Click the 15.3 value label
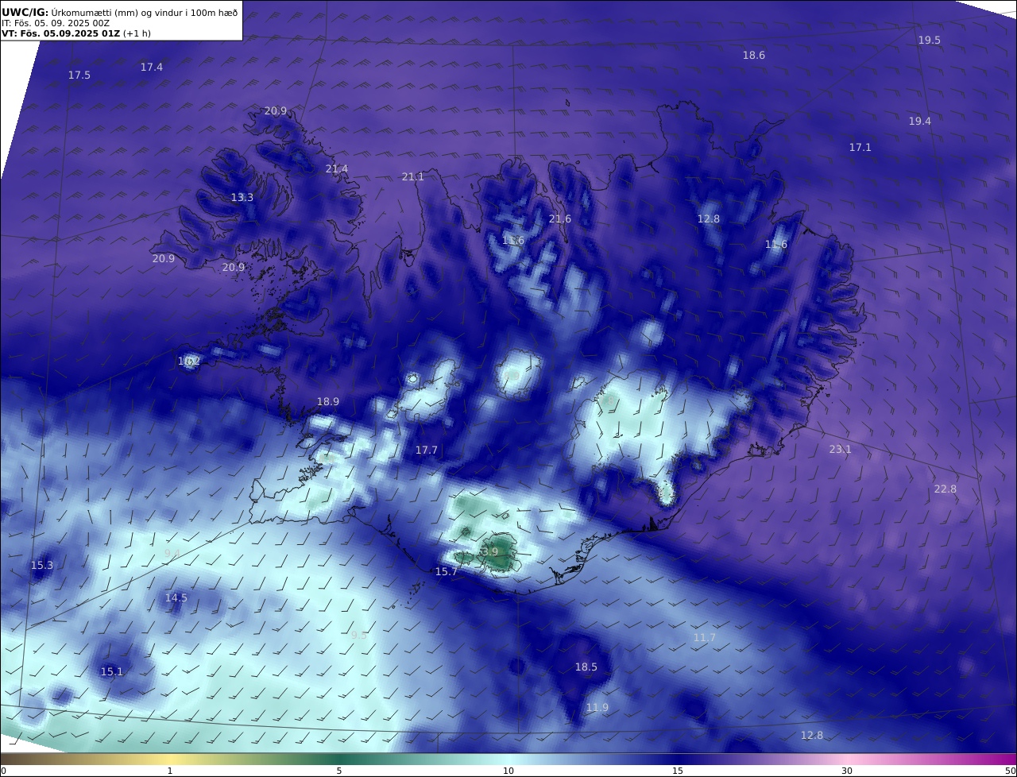 tap(42, 566)
